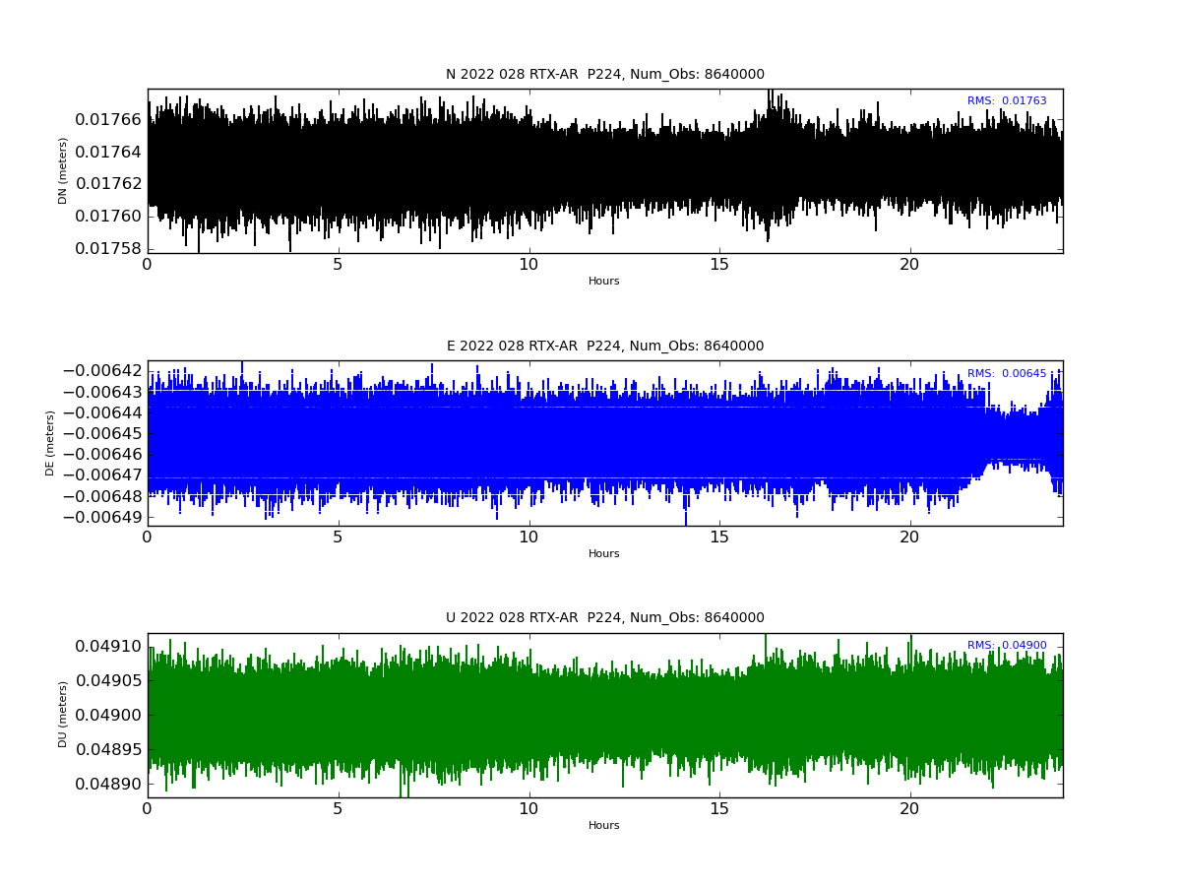
Task: Click the y-axis tick '0.04910'
Action: tap(108, 647)
